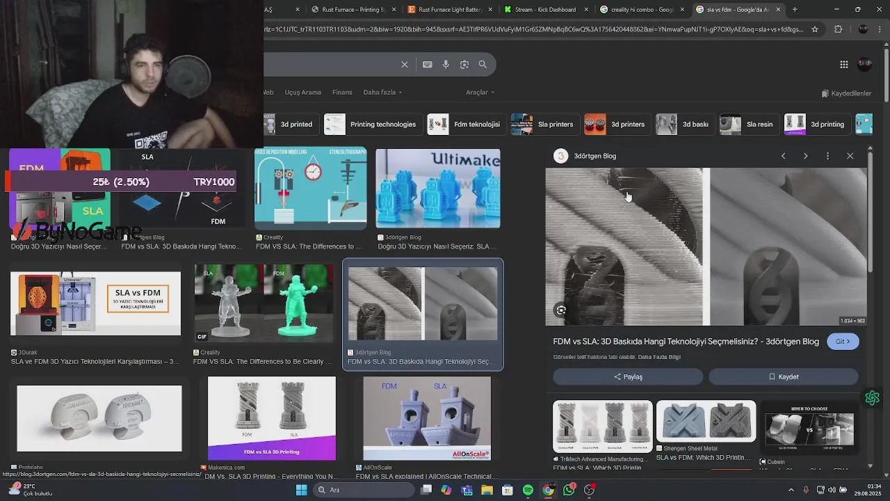This screenshot has height=501, width=890.
Task: Open a new Chrome tab
Action: tap(795, 10)
